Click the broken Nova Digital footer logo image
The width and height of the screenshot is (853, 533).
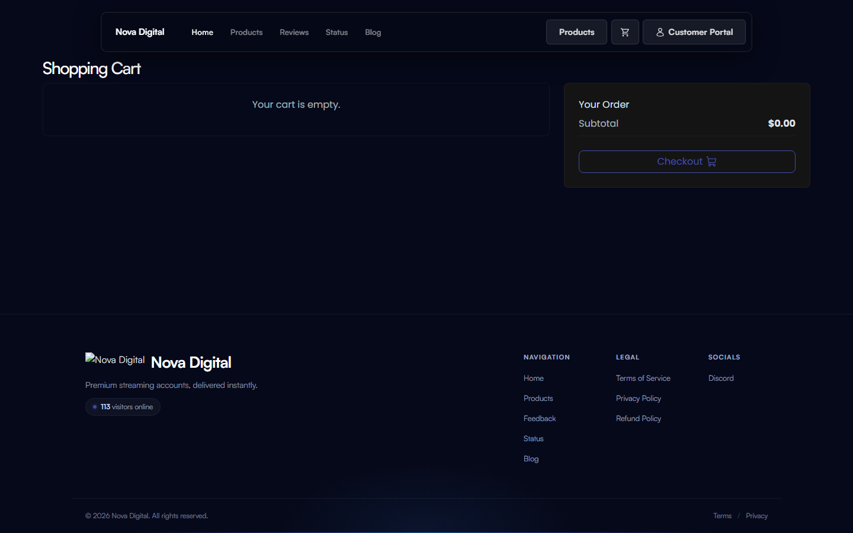click(x=115, y=359)
